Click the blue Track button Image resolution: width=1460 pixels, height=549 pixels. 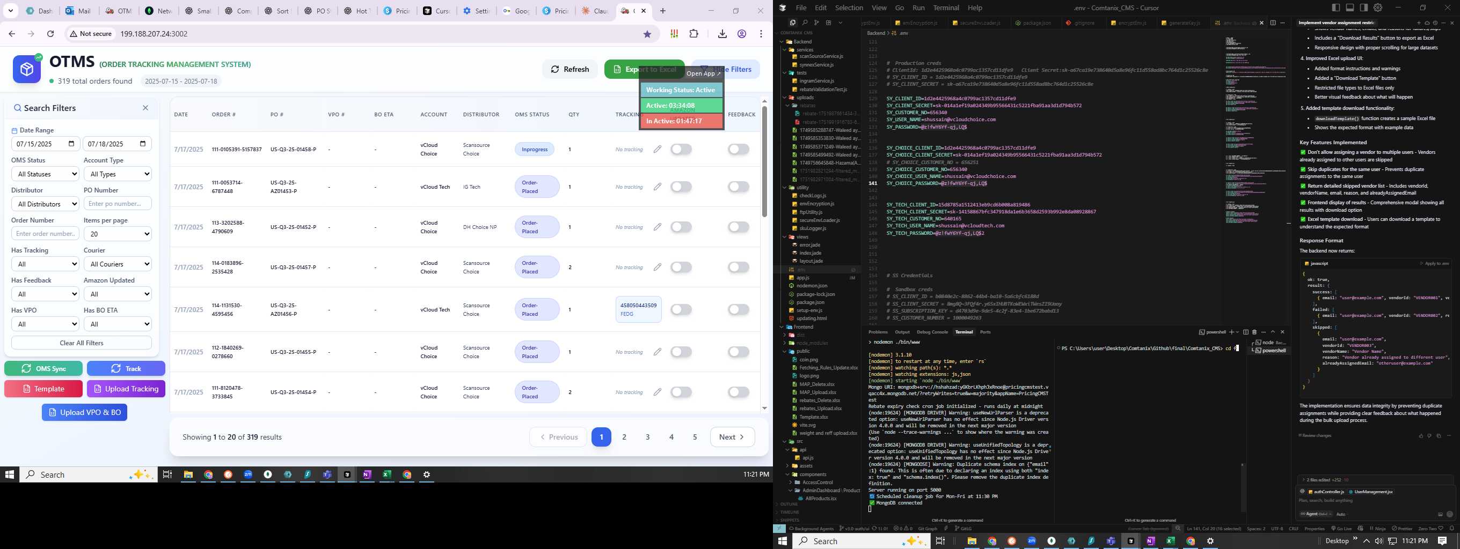[x=126, y=368]
